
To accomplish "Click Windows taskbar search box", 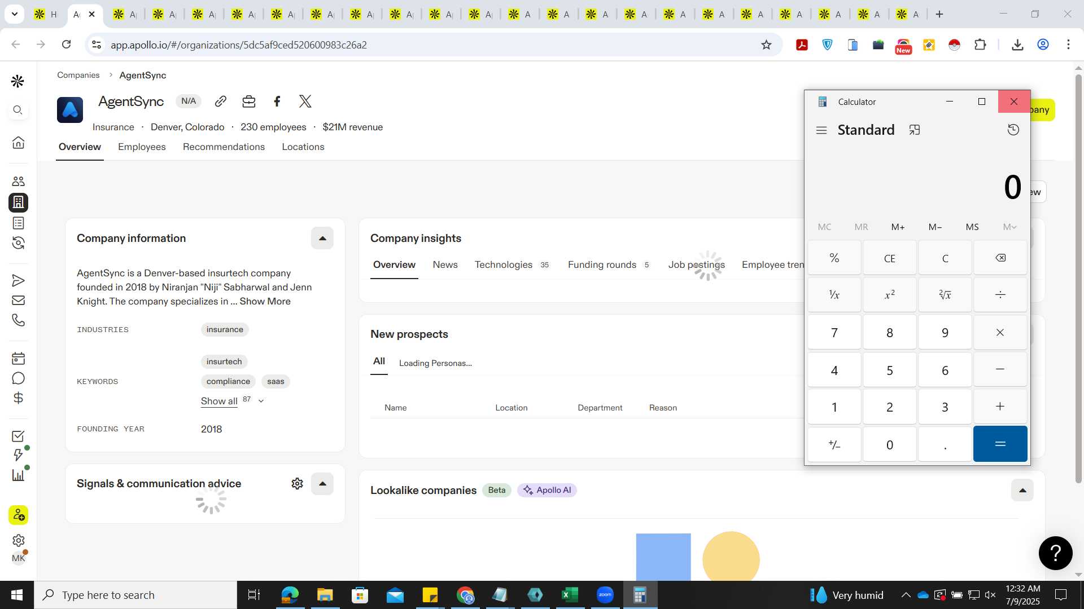I will (x=135, y=595).
